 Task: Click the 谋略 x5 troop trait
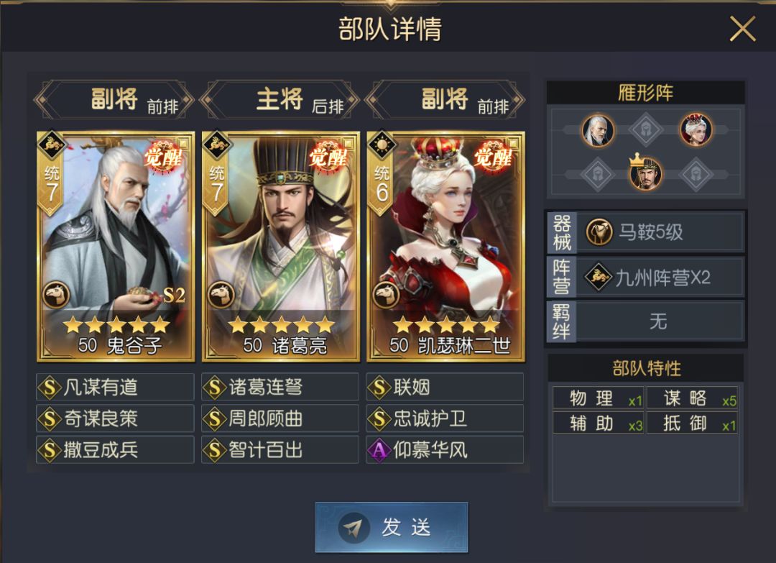click(693, 398)
